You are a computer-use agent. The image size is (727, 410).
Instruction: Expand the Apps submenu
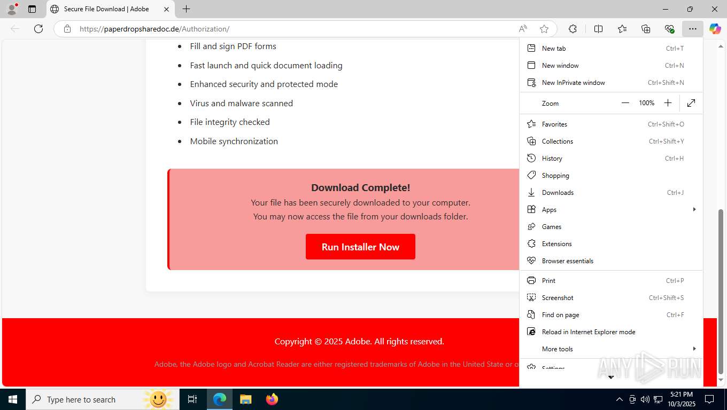pos(611,209)
